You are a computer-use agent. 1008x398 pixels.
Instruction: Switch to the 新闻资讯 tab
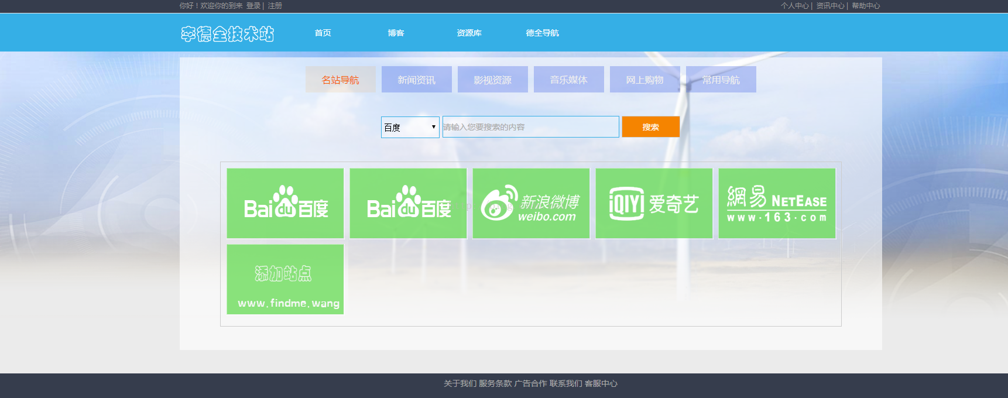[x=416, y=80]
